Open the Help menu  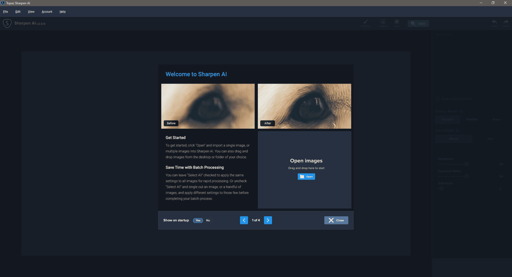coord(63,12)
